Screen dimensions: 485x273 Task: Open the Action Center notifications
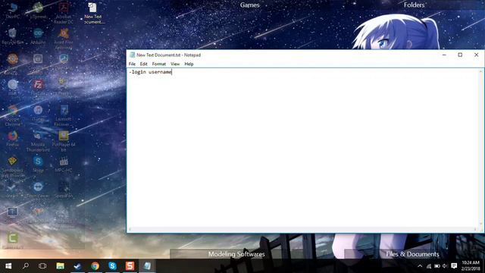click(454, 266)
